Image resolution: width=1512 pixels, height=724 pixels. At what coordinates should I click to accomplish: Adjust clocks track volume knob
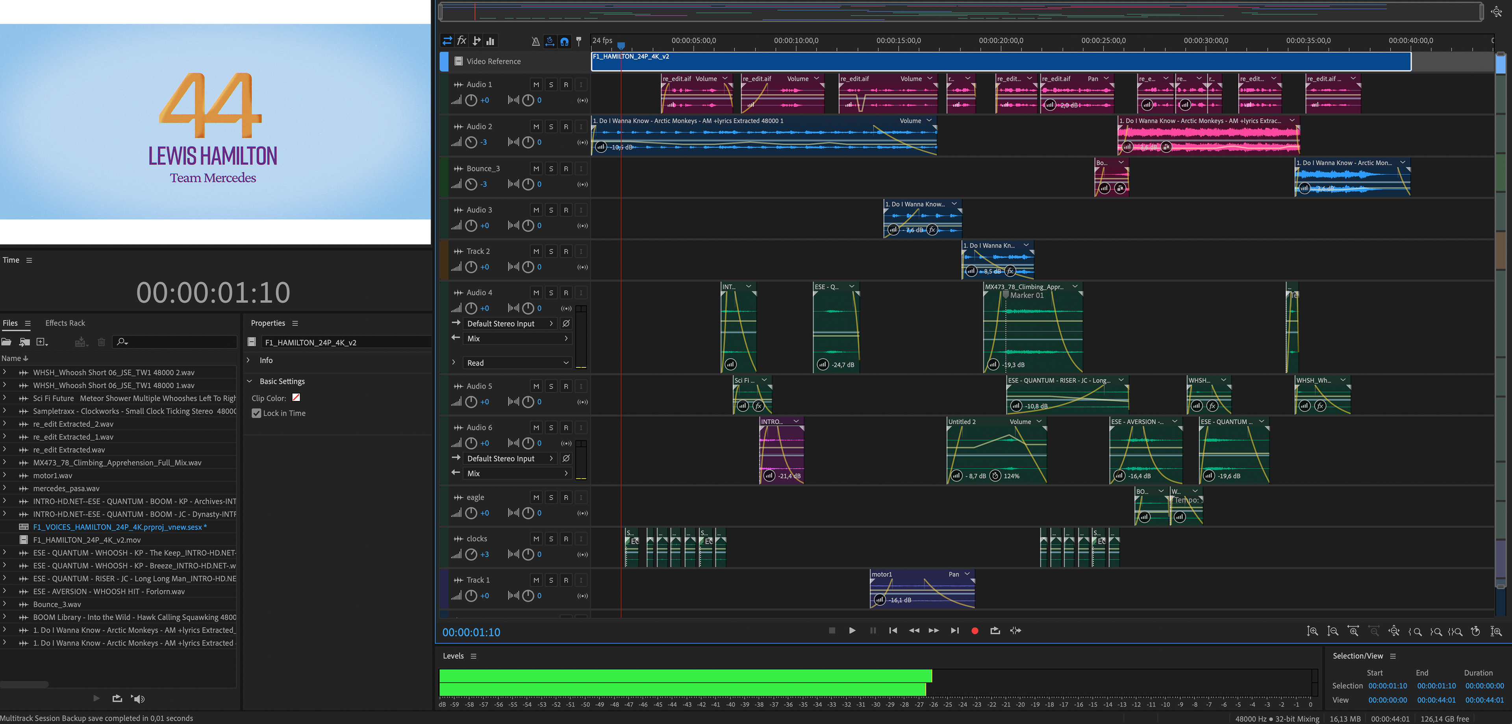pyautogui.click(x=471, y=554)
